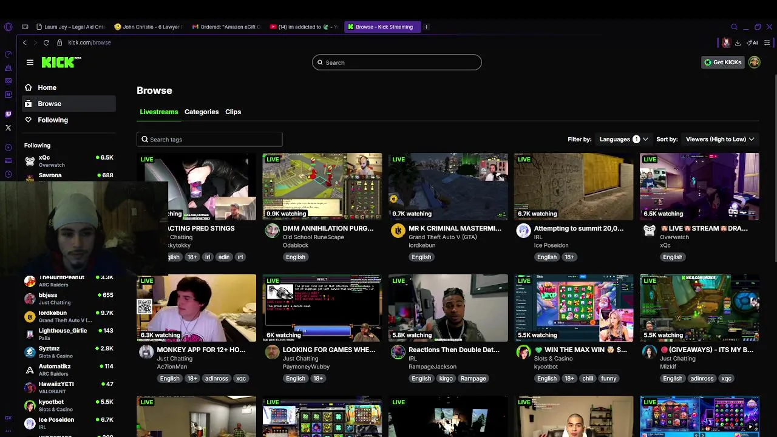Screen dimensions: 777x437
Task: Open Syztmz in the Following list
Action: pos(69,352)
